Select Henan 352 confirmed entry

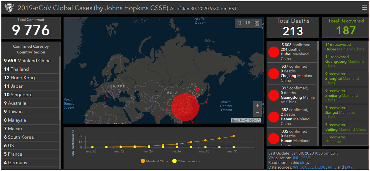click(x=292, y=117)
